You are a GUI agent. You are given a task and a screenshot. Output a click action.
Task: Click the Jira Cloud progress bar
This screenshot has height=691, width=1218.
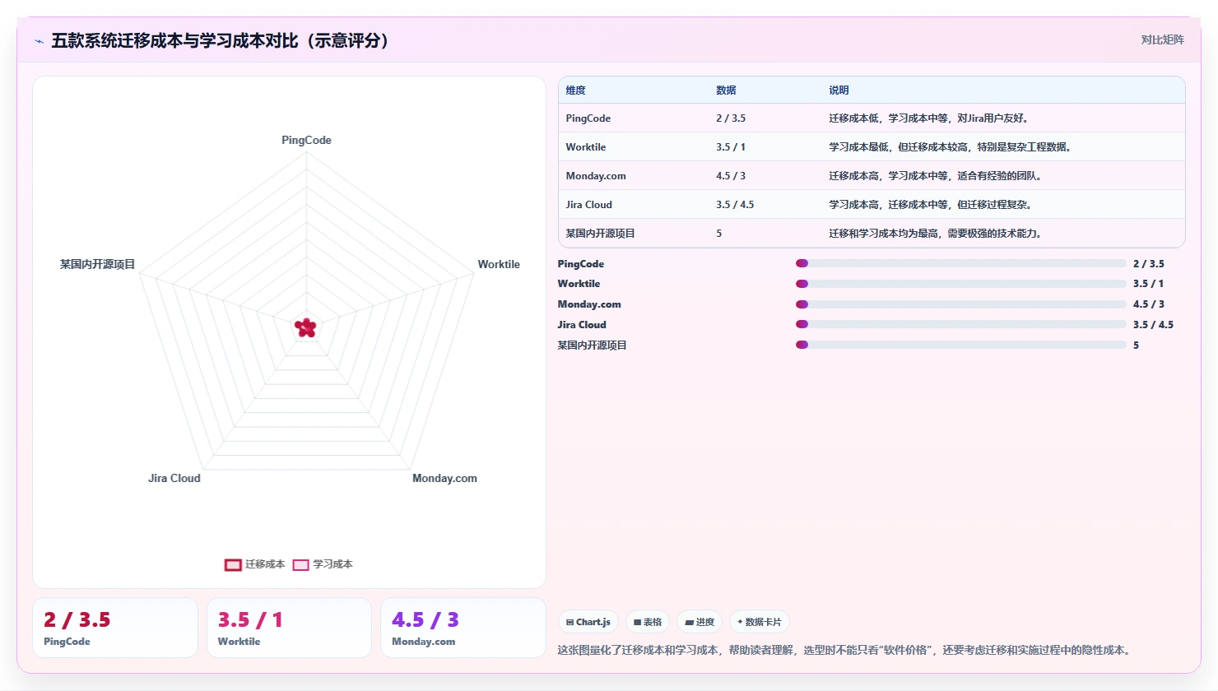coord(960,324)
